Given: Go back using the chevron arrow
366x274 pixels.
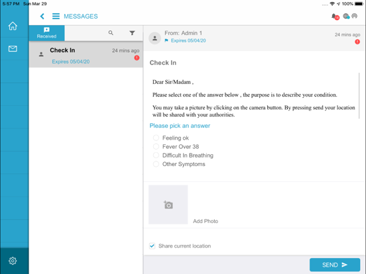Looking at the screenshot, I should pyautogui.click(x=42, y=16).
